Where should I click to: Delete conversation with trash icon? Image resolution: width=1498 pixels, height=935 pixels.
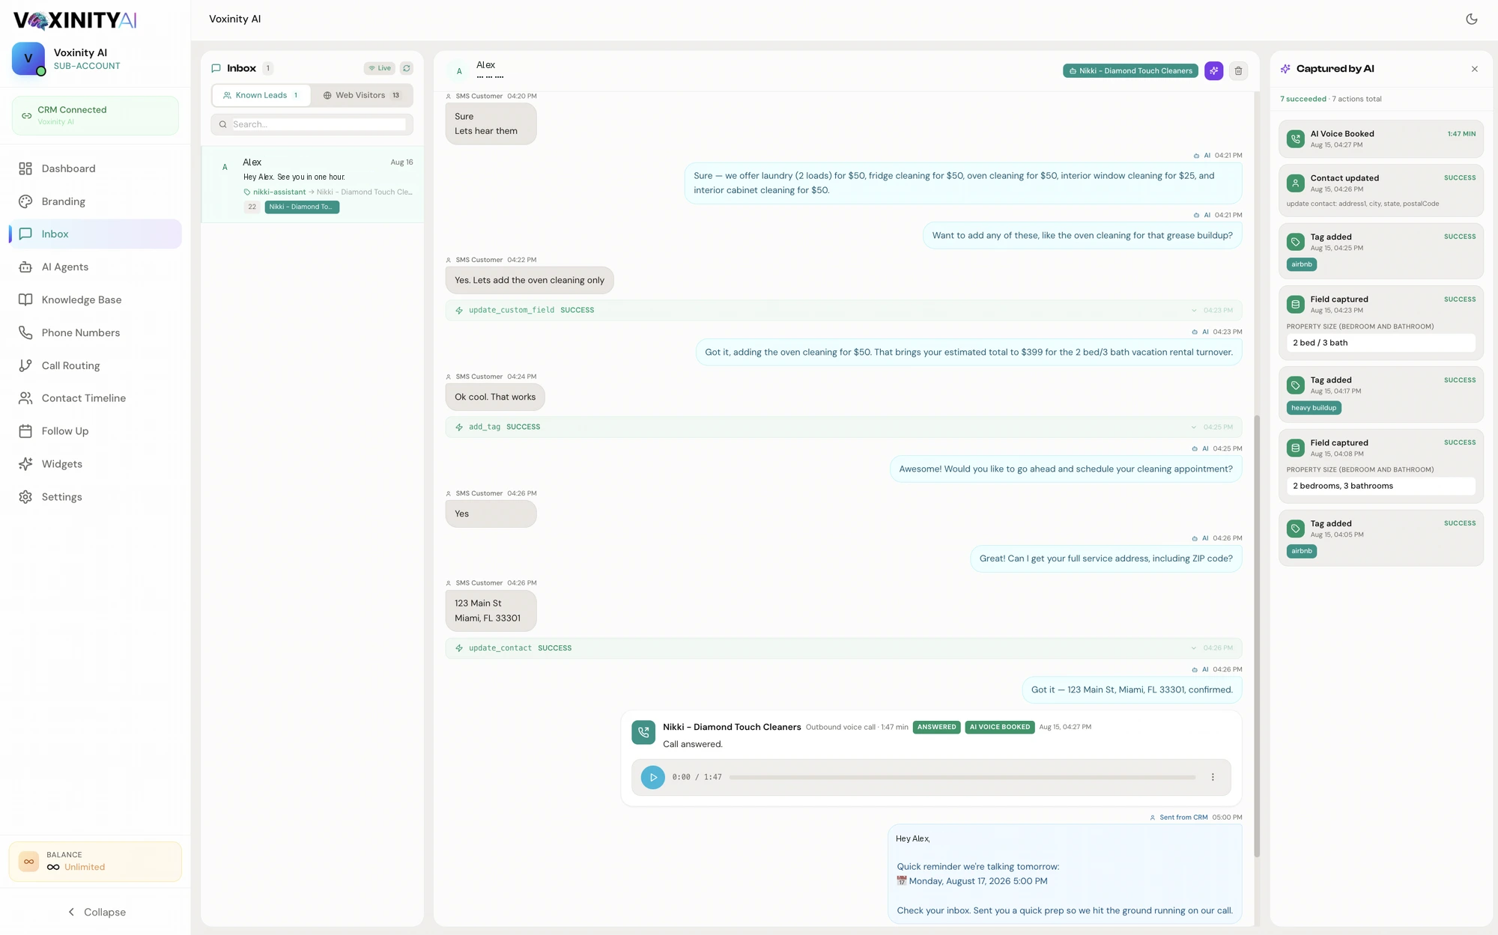pos(1239,71)
